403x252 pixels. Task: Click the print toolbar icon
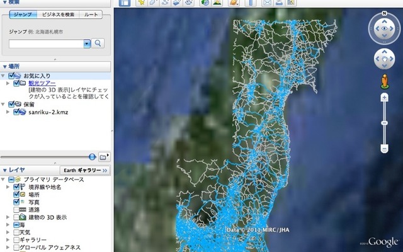pos(279,3)
